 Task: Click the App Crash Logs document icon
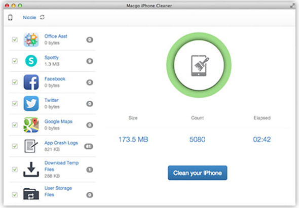(x=31, y=146)
